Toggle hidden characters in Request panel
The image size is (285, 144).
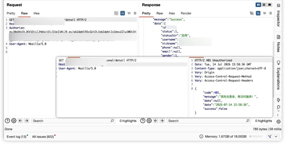[116, 13]
